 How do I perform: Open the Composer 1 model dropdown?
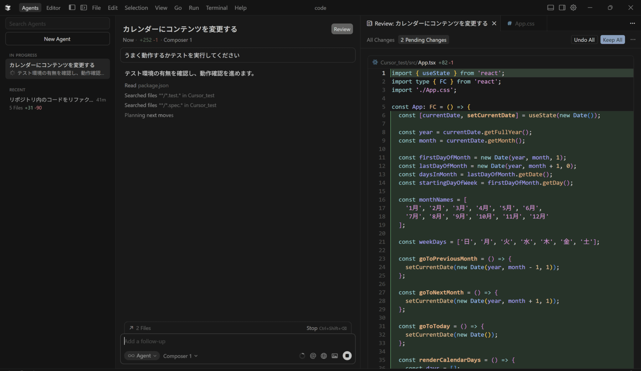pyautogui.click(x=180, y=356)
